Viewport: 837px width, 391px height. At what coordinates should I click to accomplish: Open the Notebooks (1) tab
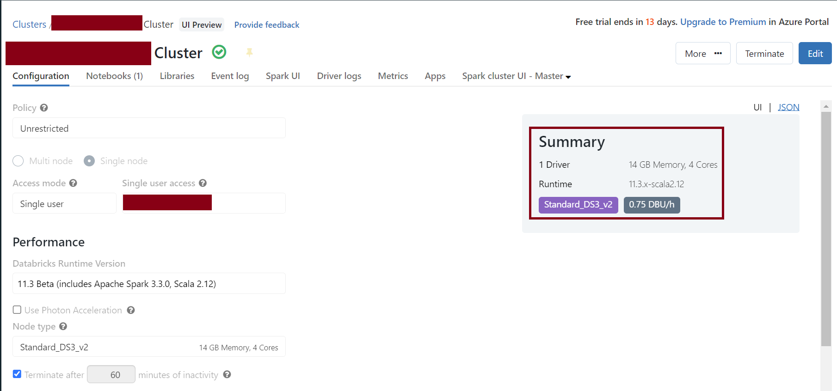coord(114,76)
